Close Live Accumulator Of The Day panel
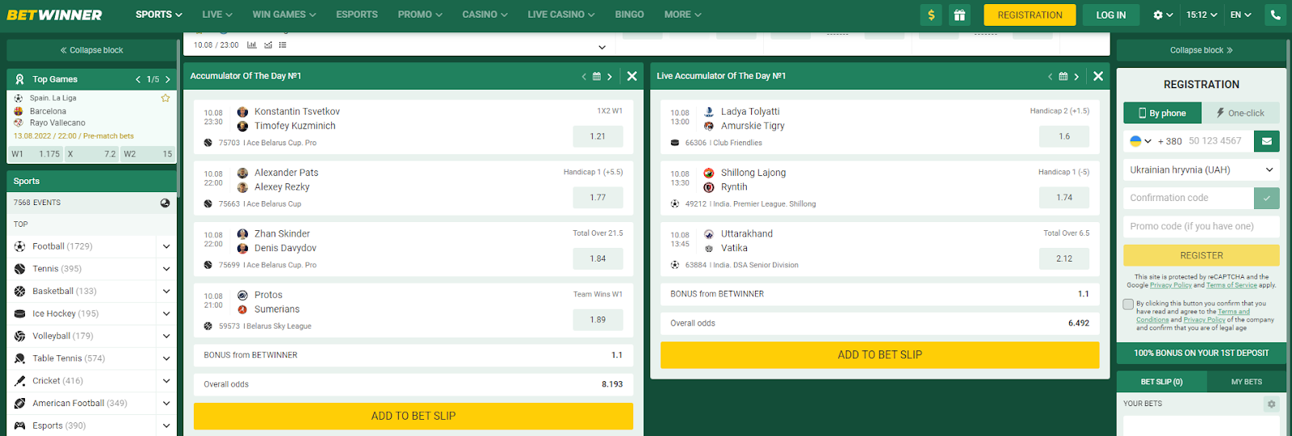 (1098, 76)
